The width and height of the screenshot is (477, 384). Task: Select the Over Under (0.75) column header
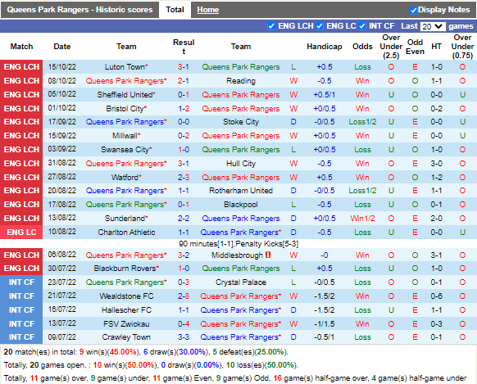(462, 47)
